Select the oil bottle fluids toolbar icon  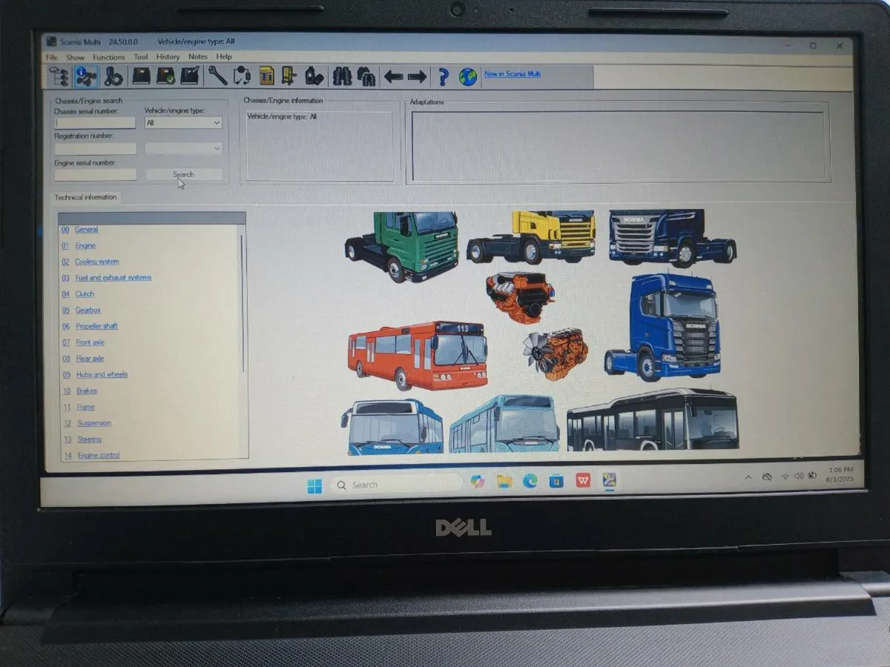click(314, 76)
